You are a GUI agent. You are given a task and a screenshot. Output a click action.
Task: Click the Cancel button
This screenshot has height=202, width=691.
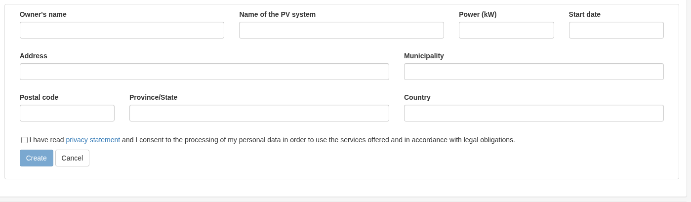point(72,158)
